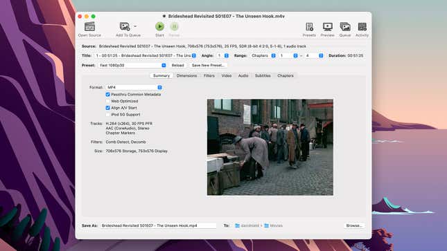Viewport: 447px width, 251px height.
Task: Open the Preview window icon
Action: tap(328, 27)
